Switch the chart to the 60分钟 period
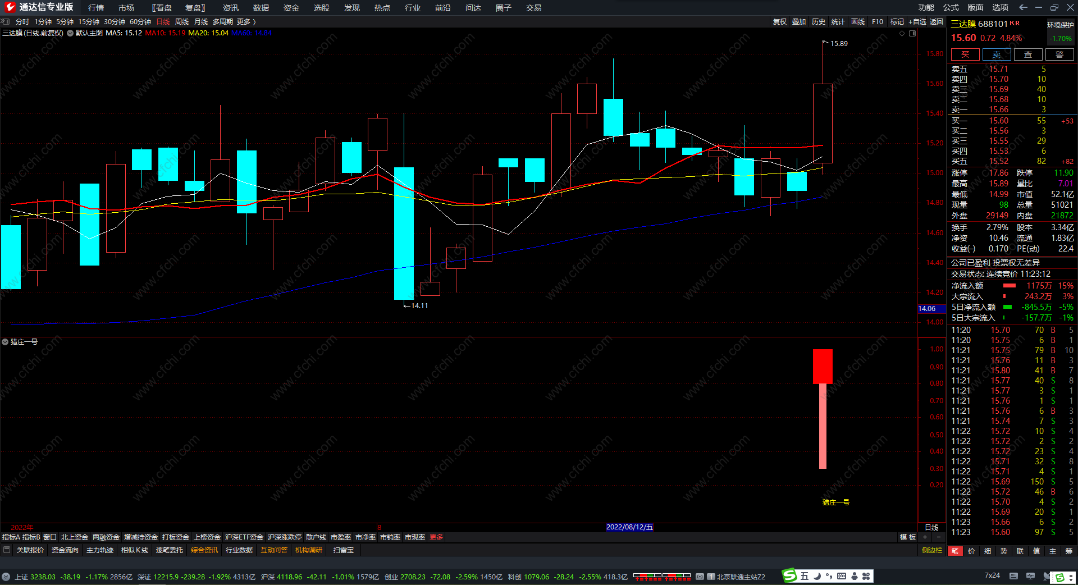 [140, 22]
